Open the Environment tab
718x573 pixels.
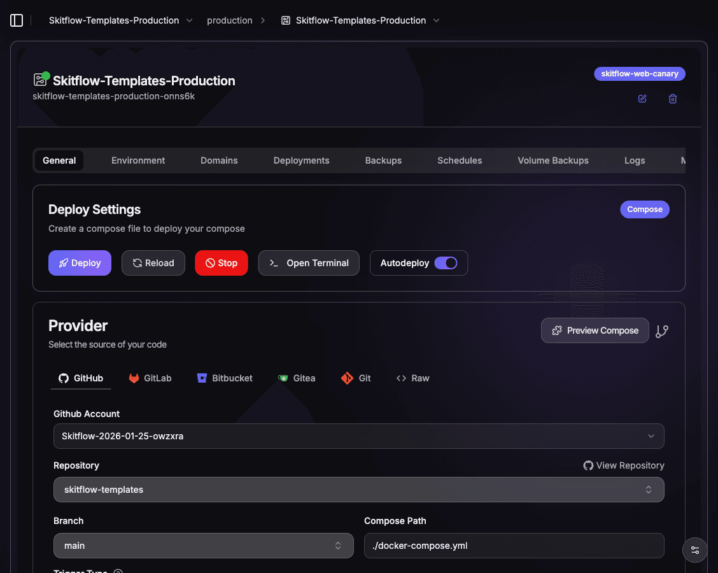point(138,160)
